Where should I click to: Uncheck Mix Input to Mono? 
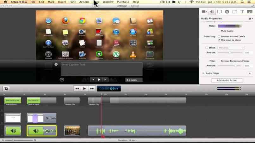coord(219,40)
